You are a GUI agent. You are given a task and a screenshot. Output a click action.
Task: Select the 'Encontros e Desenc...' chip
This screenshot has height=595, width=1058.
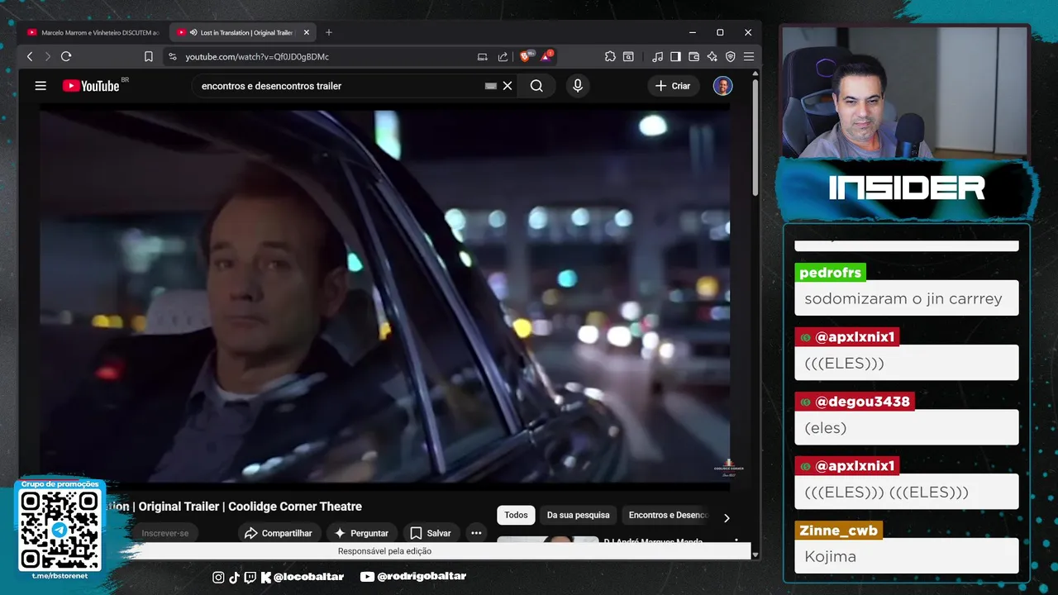(x=668, y=515)
